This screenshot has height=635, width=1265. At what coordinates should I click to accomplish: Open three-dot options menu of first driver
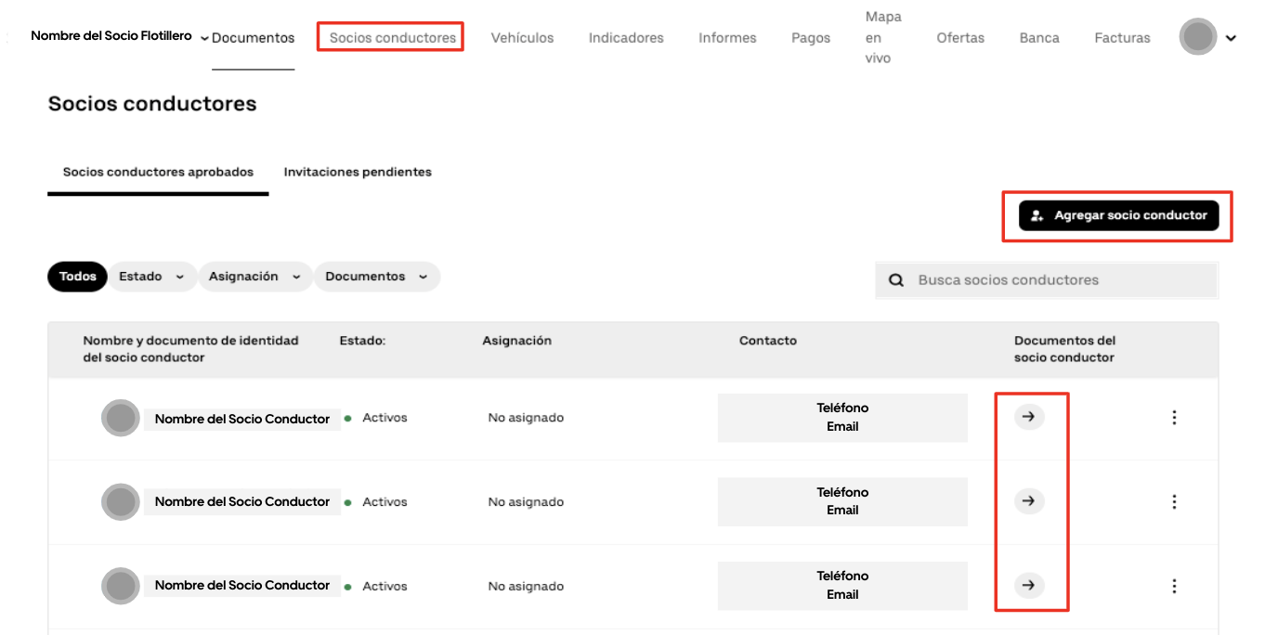click(1174, 418)
